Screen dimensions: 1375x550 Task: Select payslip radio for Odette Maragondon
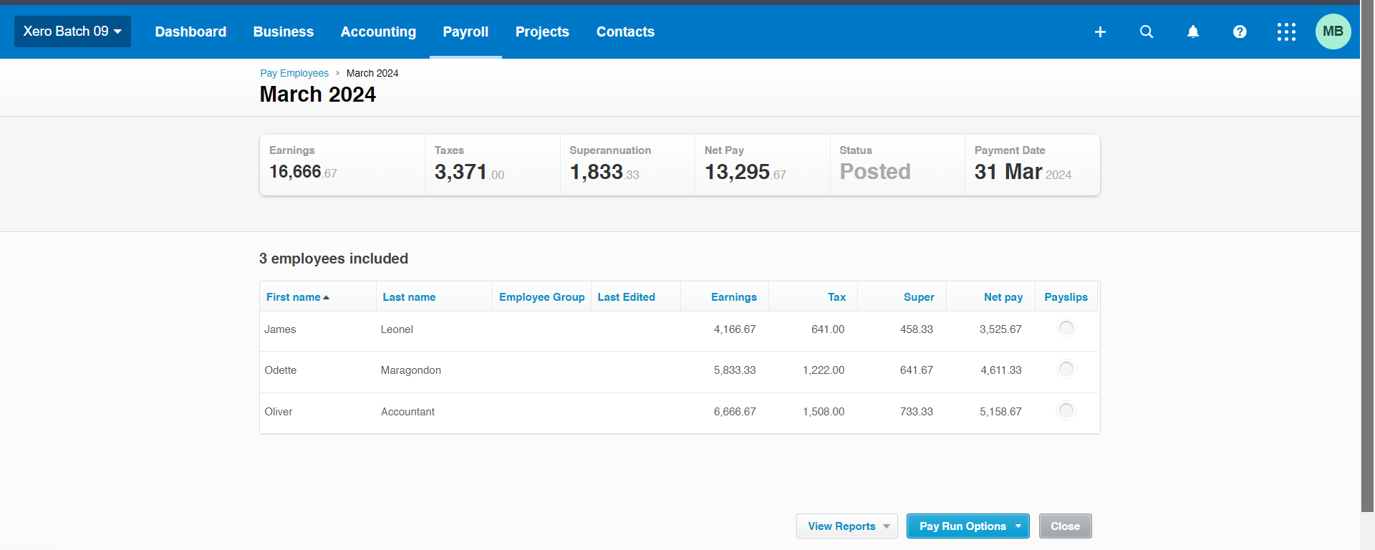coord(1066,370)
